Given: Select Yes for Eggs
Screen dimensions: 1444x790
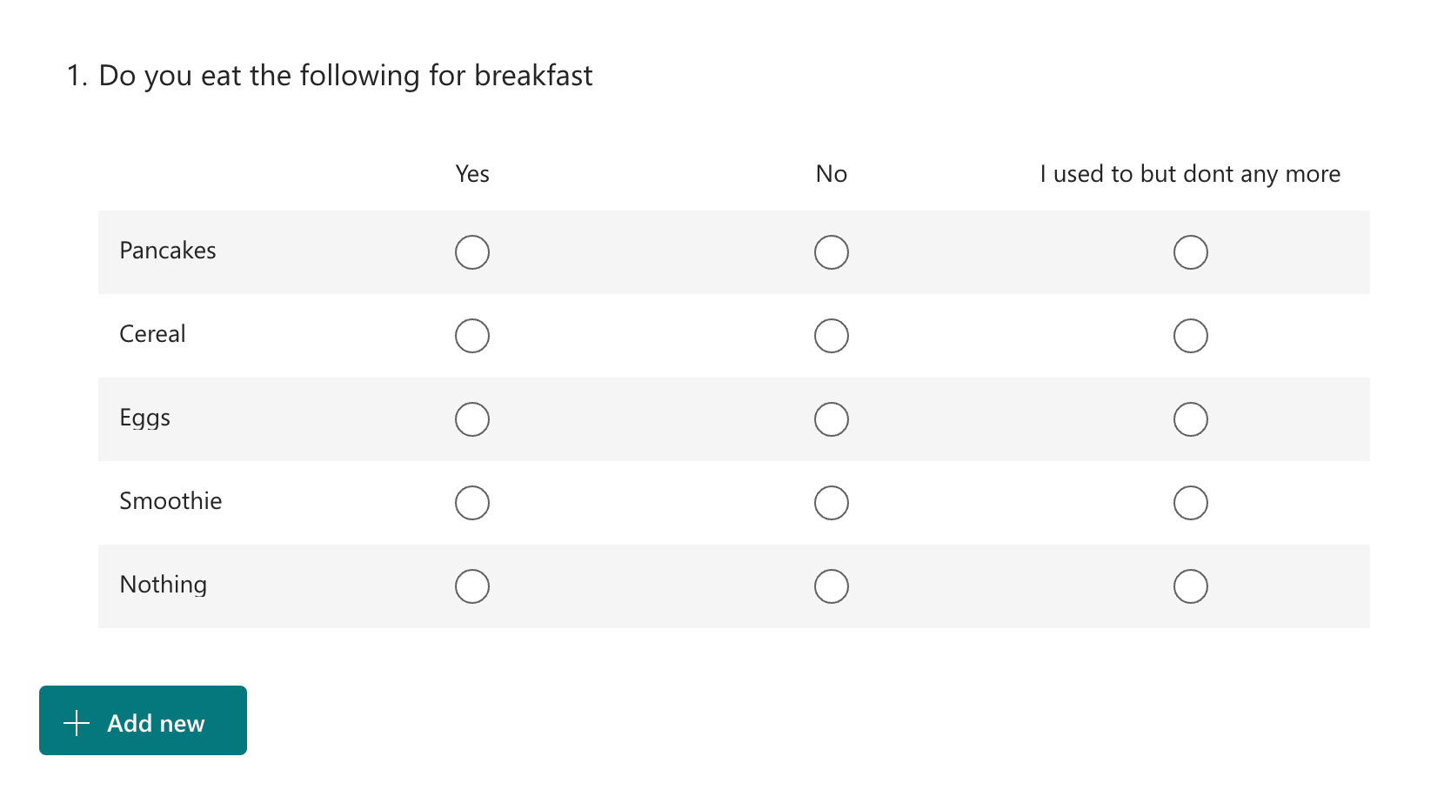Looking at the screenshot, I should tap(471, 418).
